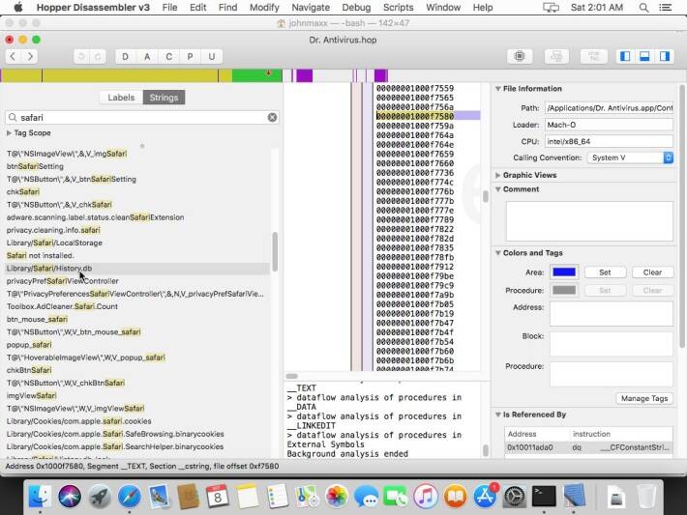Open the Find menu
Screen dimensions: 687x515
tap(227, 8)
